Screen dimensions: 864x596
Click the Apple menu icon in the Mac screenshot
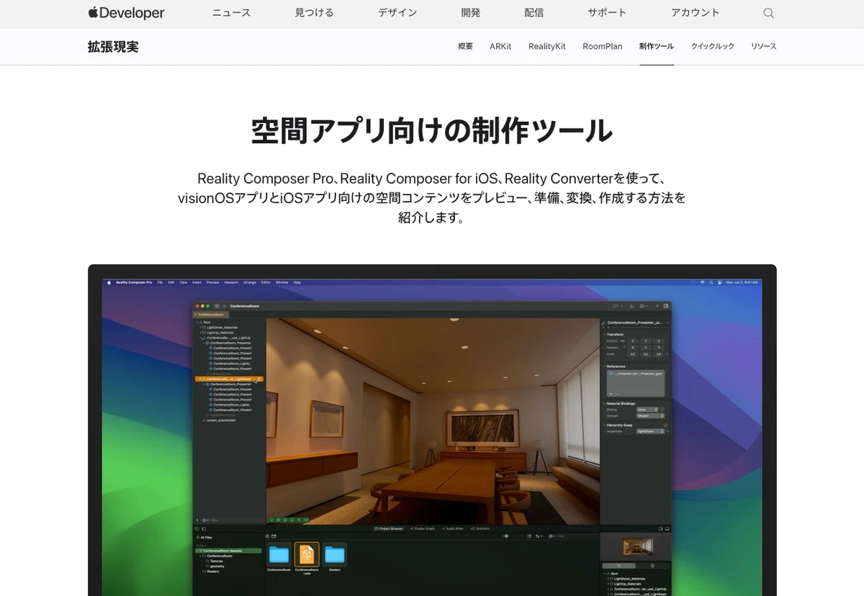(109, 282)
